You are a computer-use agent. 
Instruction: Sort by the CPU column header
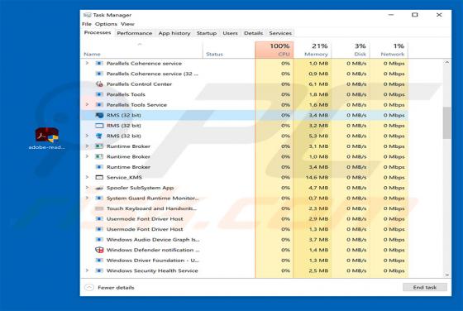coord(274,50)
